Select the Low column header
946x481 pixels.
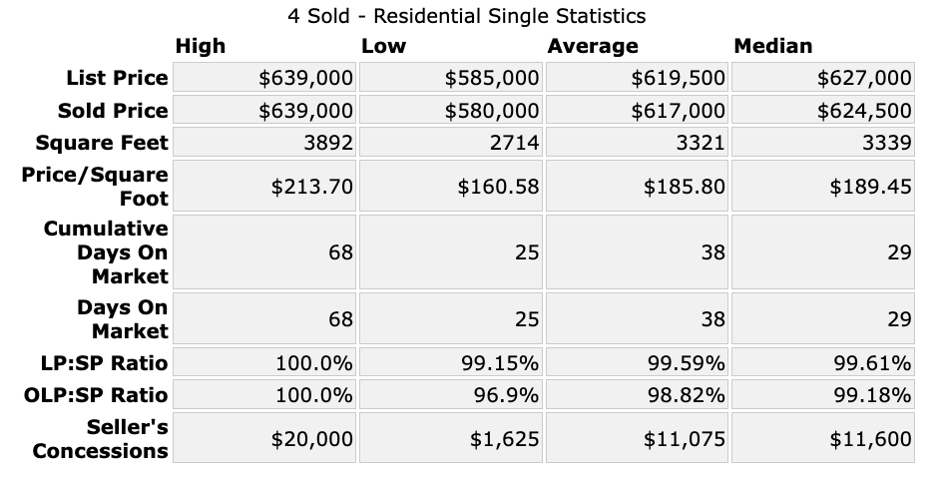click(x=383, y=46)
